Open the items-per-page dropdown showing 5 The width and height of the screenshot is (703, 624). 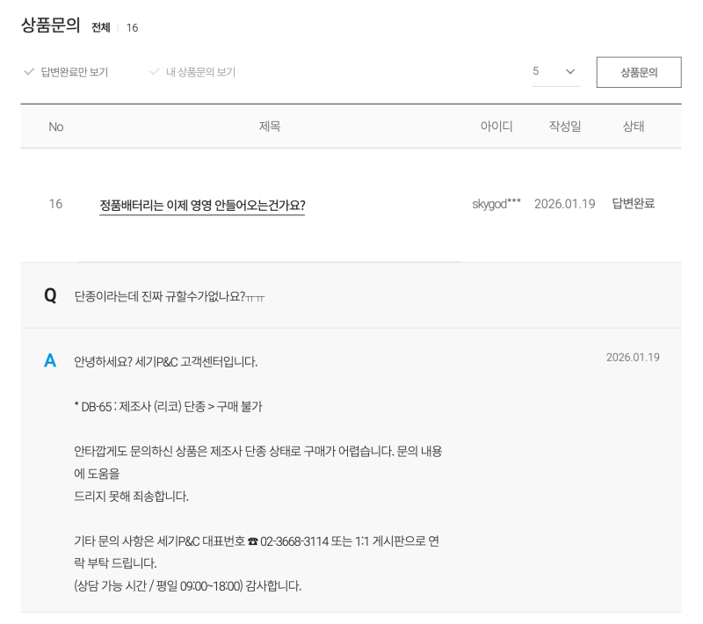(x=556, y=72)
